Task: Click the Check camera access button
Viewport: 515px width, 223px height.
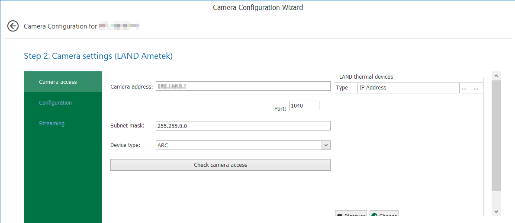Action: coord(220,165)
